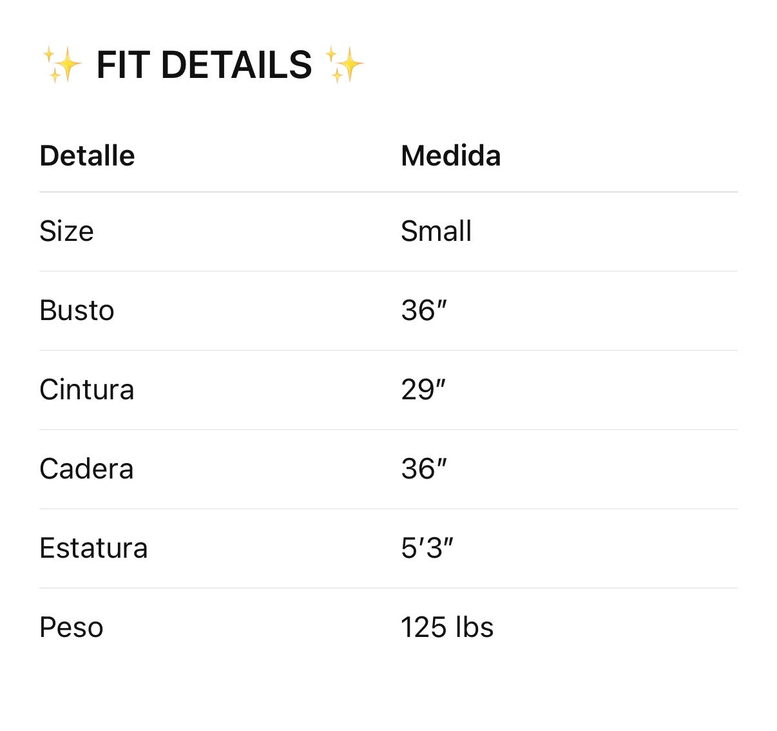
Task: Select the Cintura row label
Action: [x=86, y=390]
